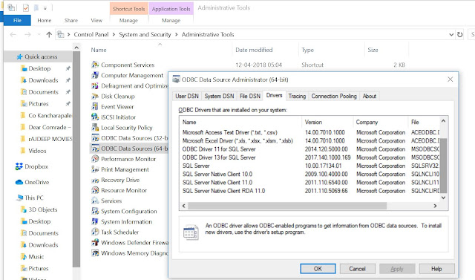This screenshot has width=475, height=280.
Task: Click Local Security Policy icon
Action: tap(95, 128)
